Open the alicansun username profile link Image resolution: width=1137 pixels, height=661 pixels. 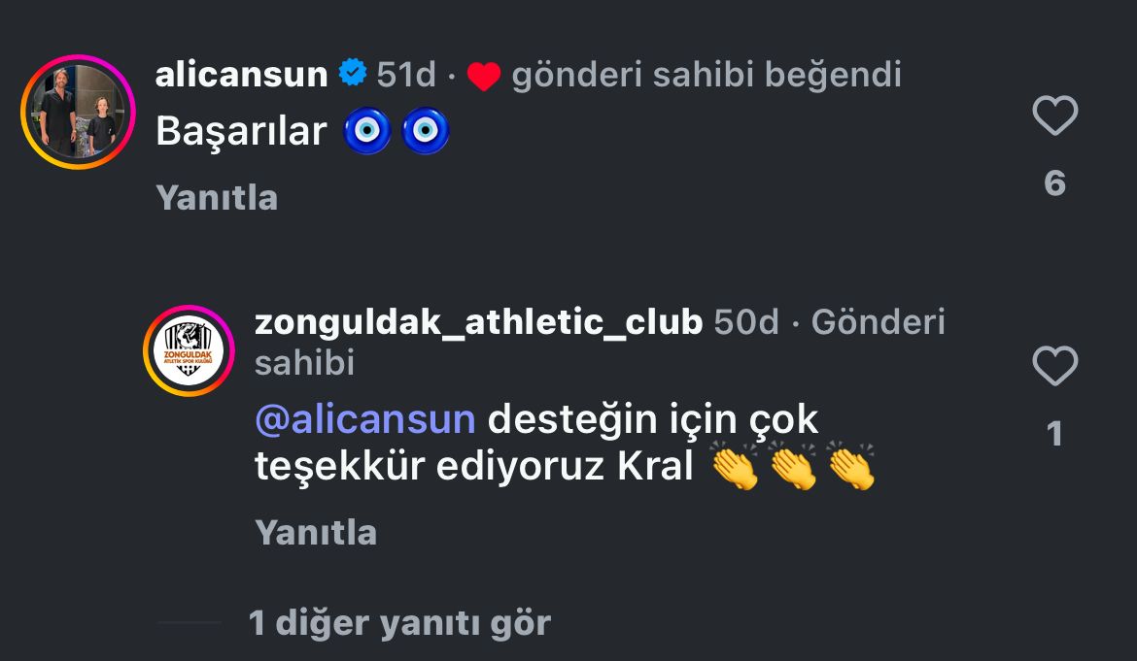241,75
